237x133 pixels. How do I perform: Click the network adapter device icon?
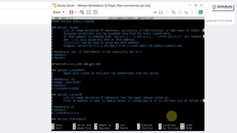point(174,12)
